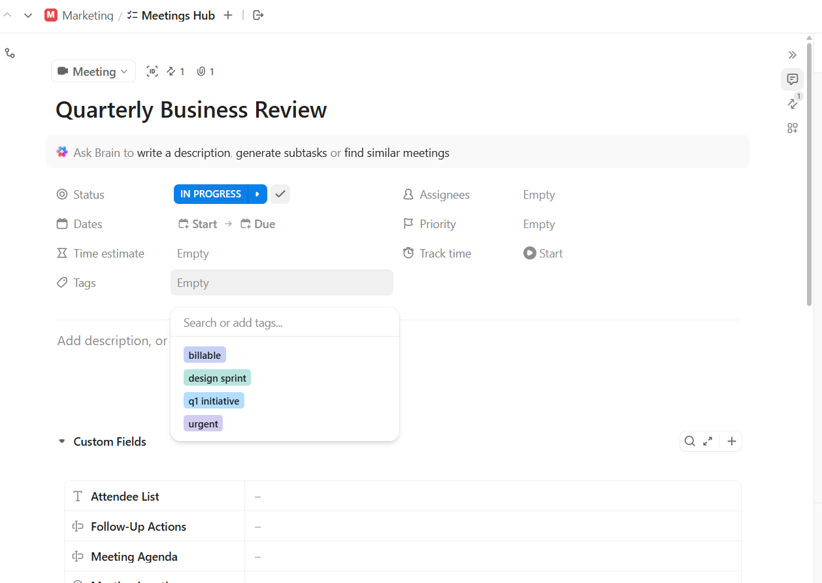Start the time tracker
The width and height of the screenshot is (822, 583).
pyautogui.click(x=543, y=253)
